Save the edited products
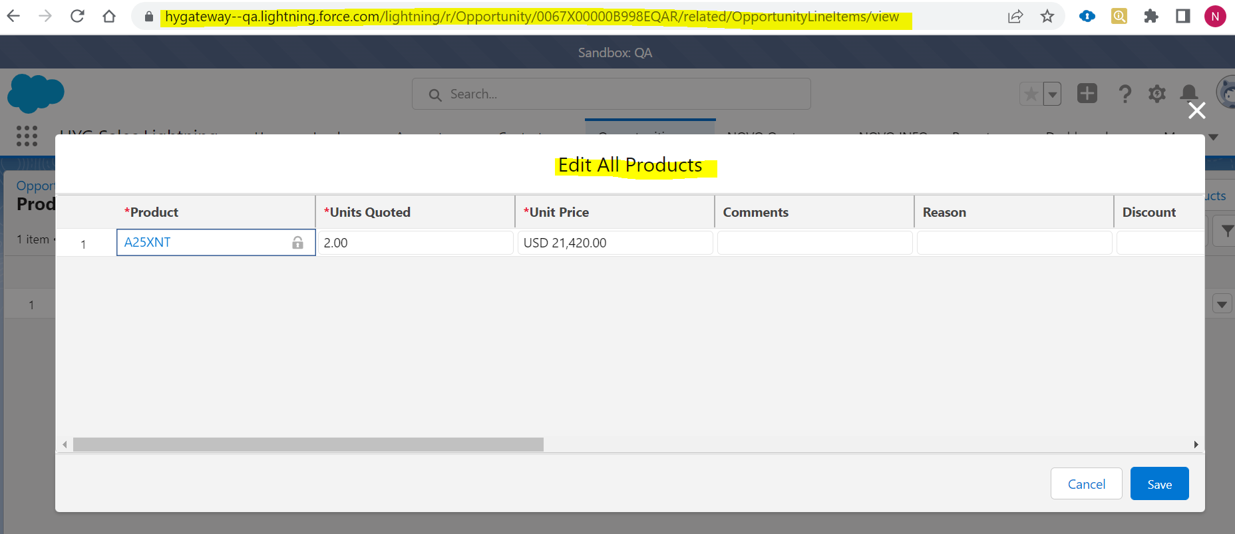The height and width of the screenshot is (534, 1235). click(x=1159, y=484)
